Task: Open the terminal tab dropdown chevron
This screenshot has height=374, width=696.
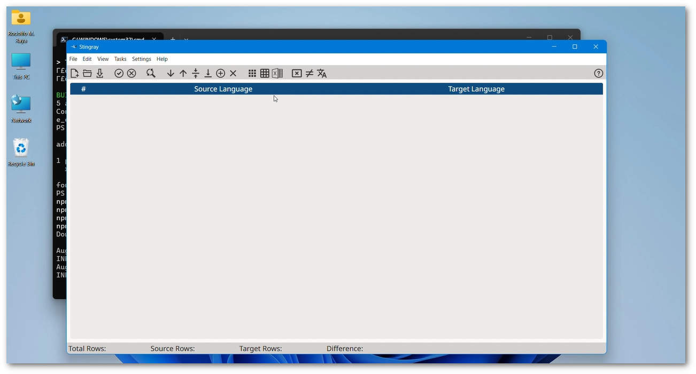Action: (x=186, y=39)
